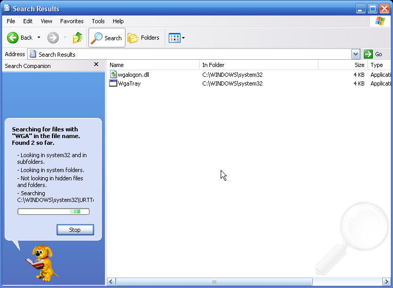The width and height of the screenshot is (393, 288).
Task: Open the Tools menu
Action: (98, 21)
